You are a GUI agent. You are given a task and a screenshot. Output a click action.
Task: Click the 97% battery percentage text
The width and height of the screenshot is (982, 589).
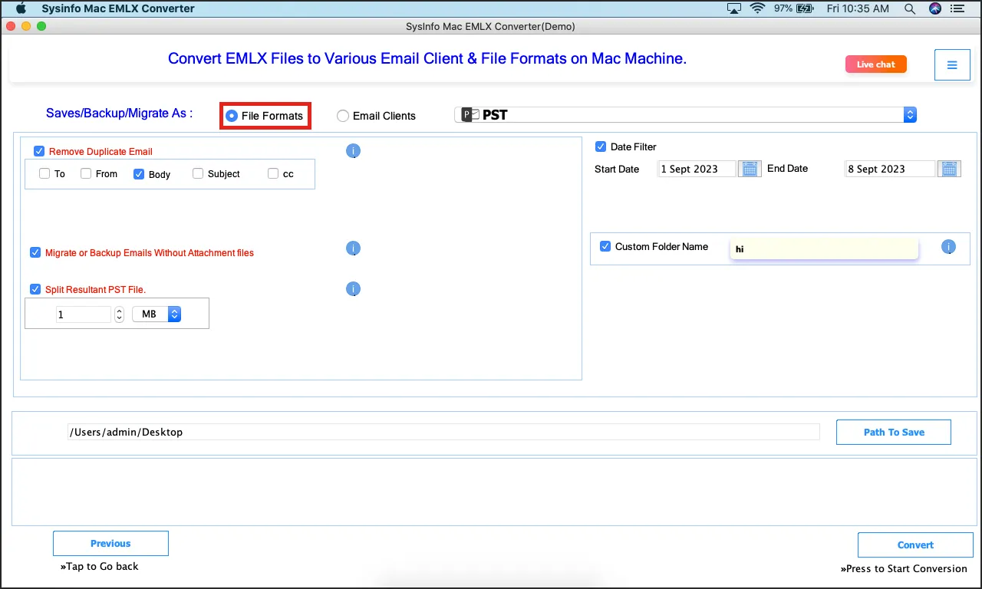click(x=783, y=8)
